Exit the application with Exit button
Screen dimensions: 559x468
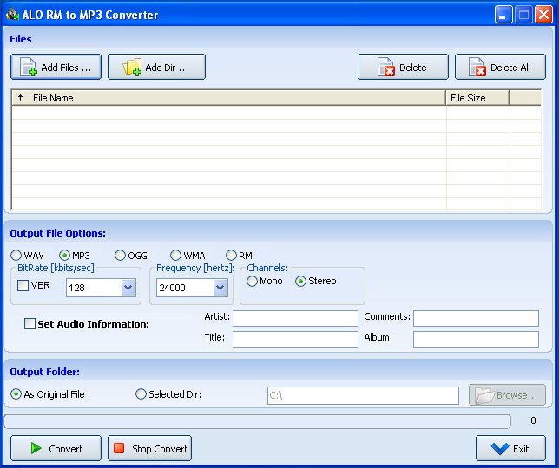(x=510, y=448)
